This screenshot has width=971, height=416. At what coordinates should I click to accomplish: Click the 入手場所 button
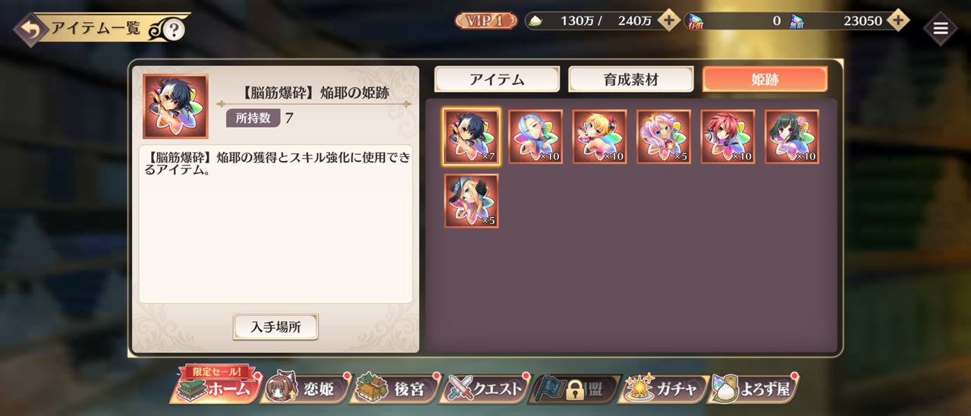pyautogui.click(x=275, y=327)
